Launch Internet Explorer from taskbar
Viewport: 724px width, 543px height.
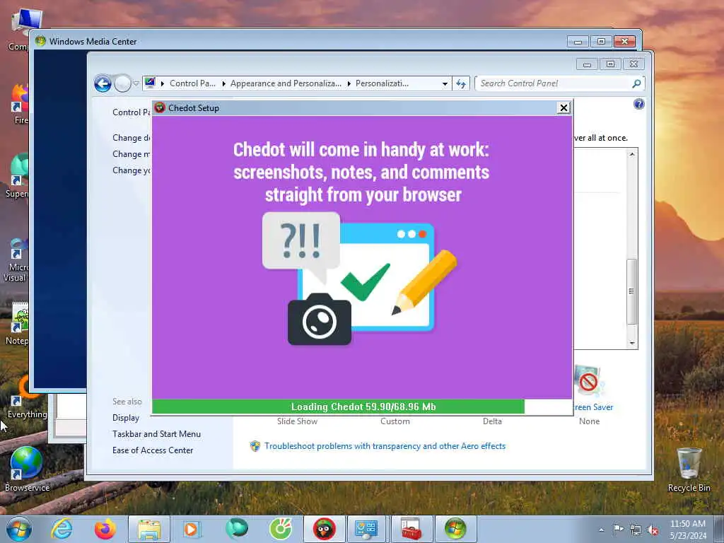coord(62,529)
